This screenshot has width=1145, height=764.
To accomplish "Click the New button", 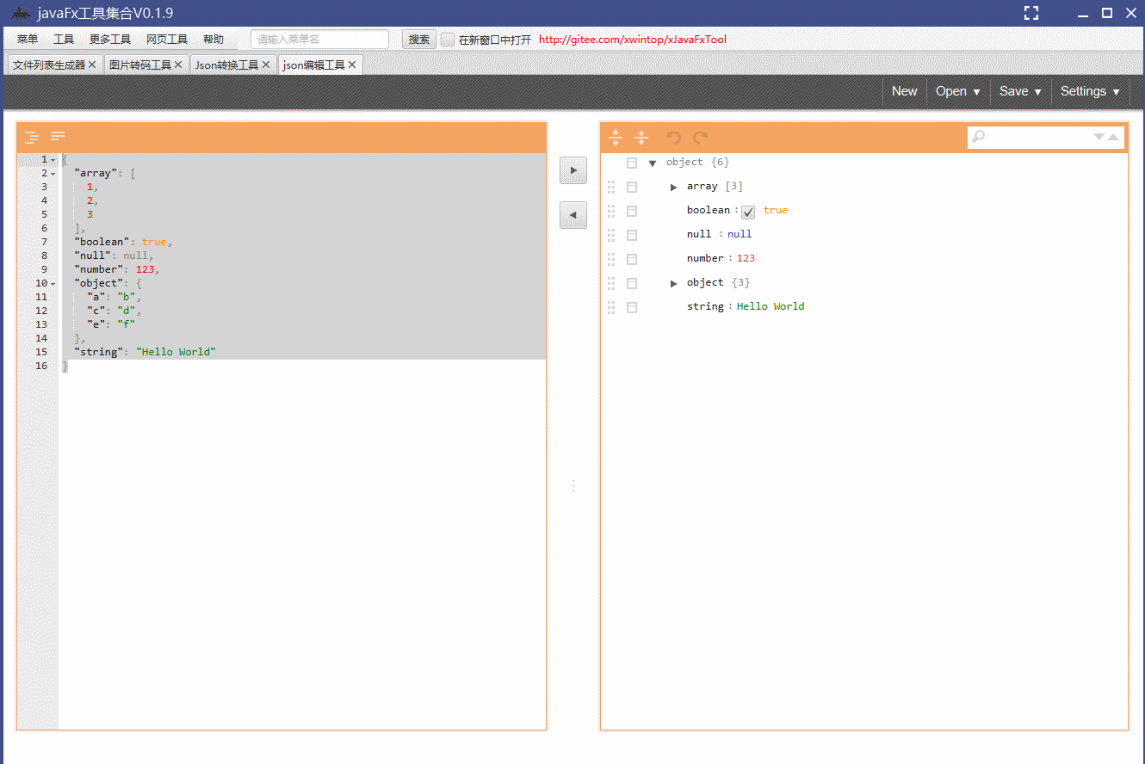I will coord(904,91).
